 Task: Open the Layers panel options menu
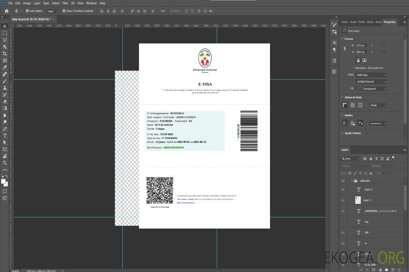(404, 150)
